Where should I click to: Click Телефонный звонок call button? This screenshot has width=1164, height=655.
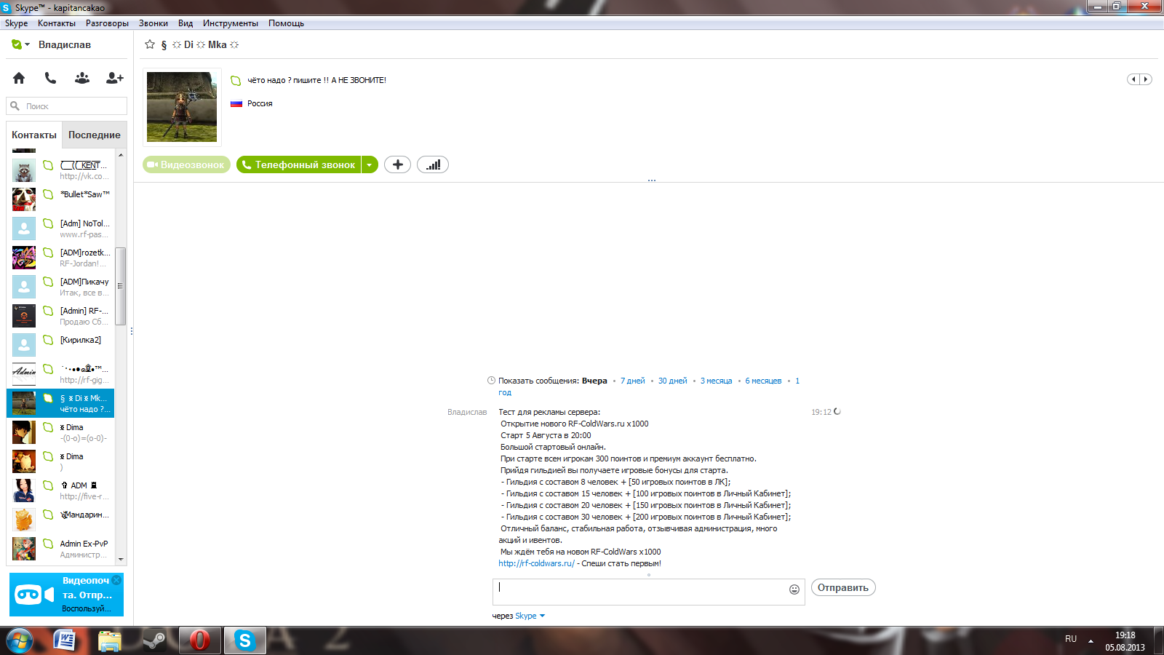tap(299, 164)
